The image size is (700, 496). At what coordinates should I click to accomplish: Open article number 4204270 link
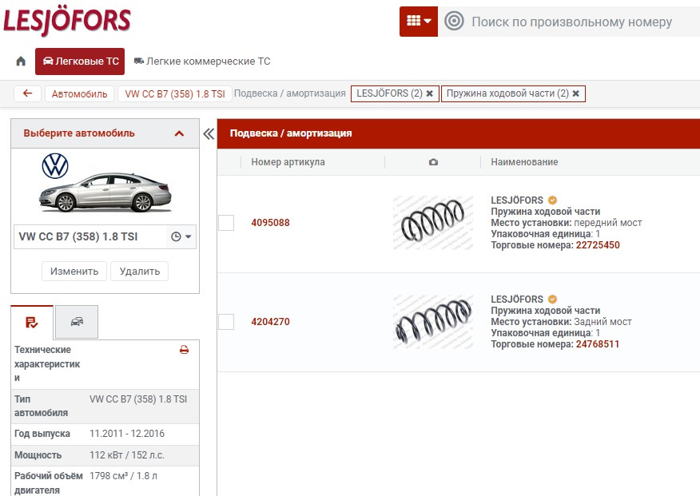[271, 322]
